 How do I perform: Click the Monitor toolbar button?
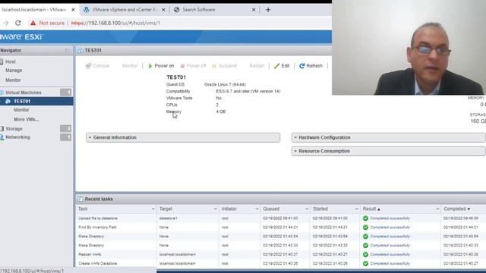click(129, 66)
